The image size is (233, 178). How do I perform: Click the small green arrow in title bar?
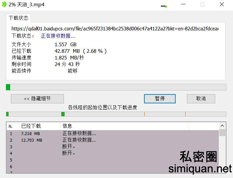[164, 6]
